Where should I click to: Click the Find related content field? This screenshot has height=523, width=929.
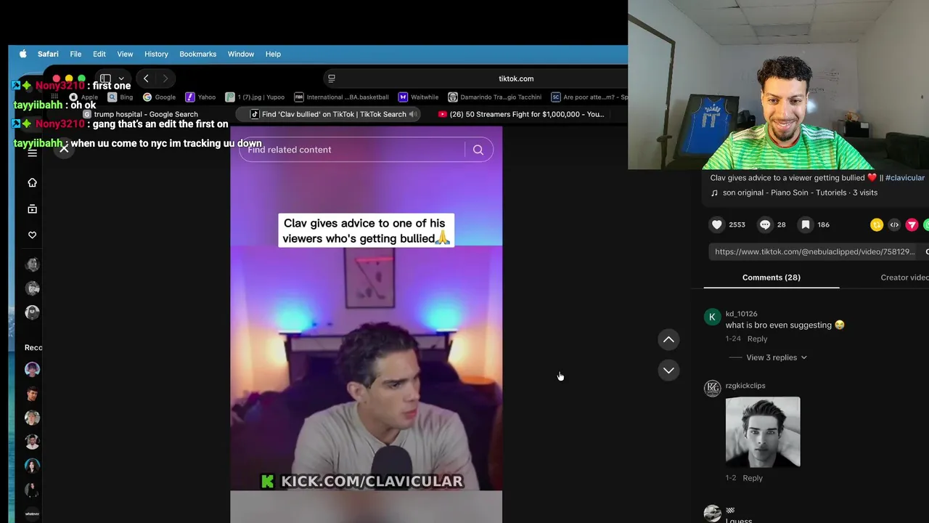(352, 150)
